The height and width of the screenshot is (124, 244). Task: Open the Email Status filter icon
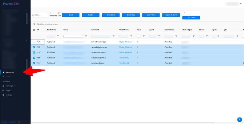click(x=58, y=36)
